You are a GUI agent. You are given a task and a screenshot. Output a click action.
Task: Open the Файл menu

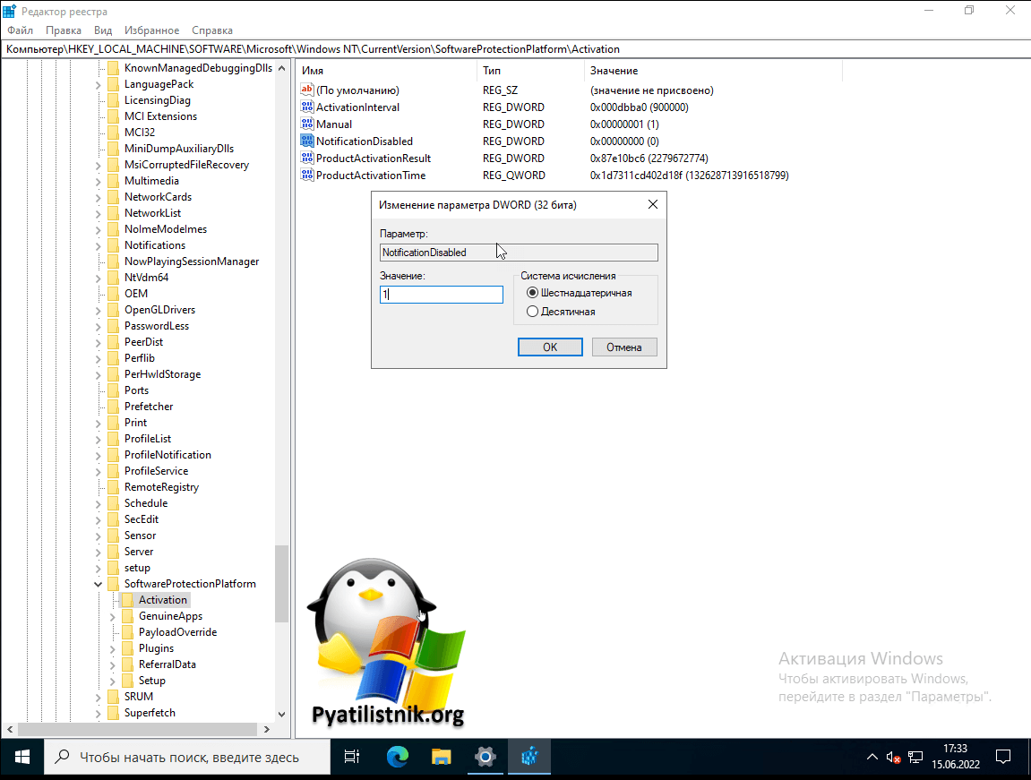click(20, 30)
